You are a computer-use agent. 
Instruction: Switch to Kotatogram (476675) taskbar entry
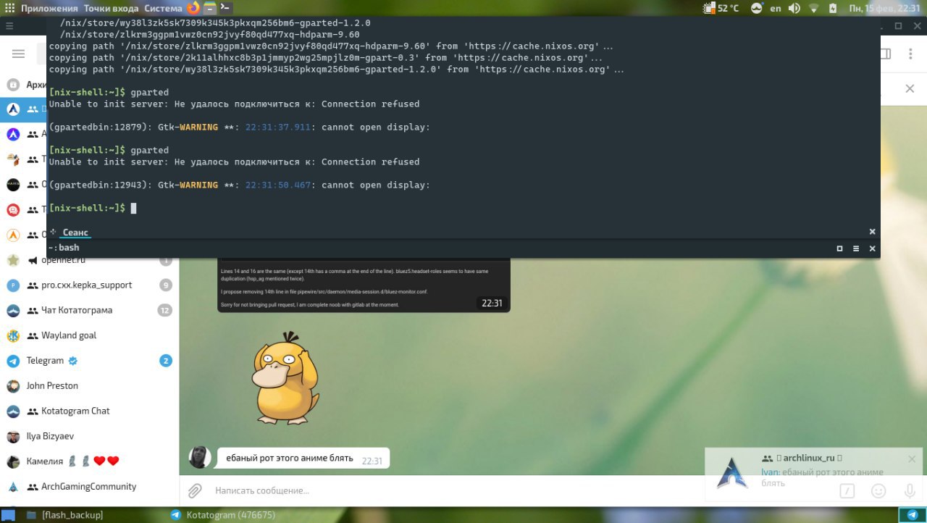[x=223, y=515]
